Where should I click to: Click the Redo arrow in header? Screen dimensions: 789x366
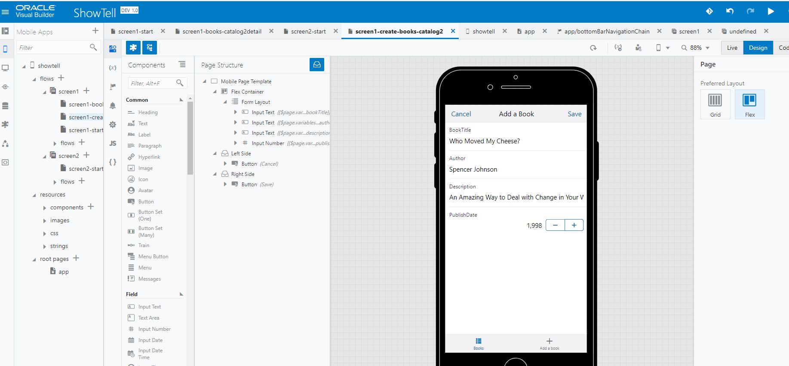pos(750,11)
